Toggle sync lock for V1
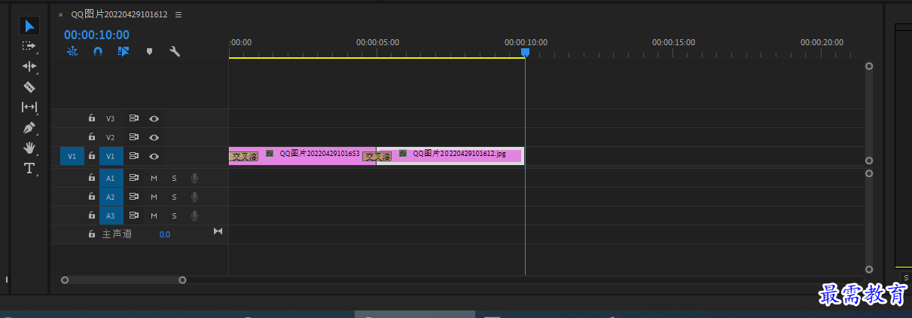Viewport: 912px width, 318px height. point(134,156)
